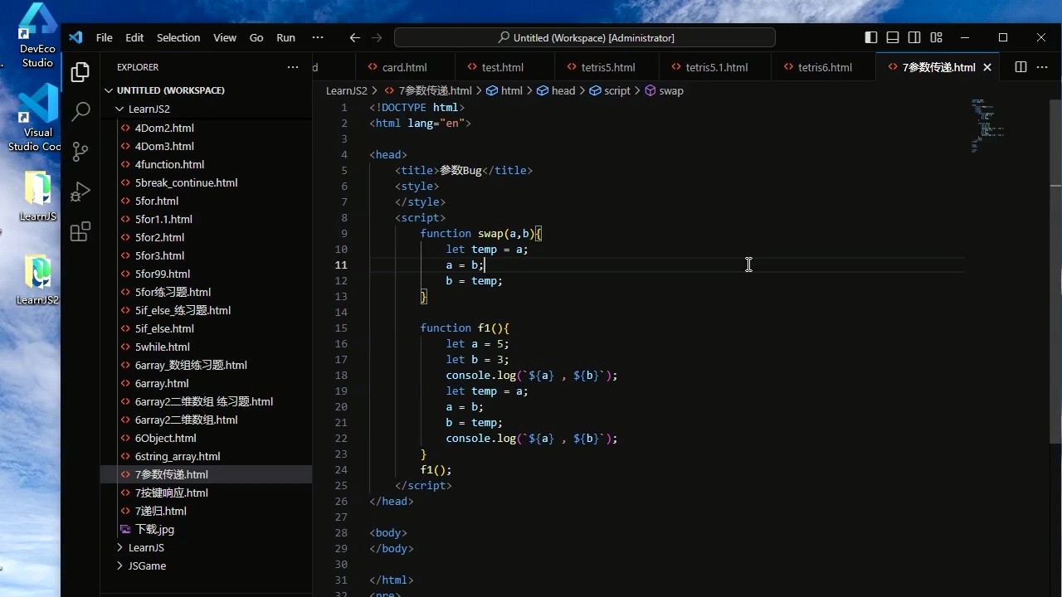Open the Search view icon
The height and width of the screenshot is (597, 1062).
click(80, 112)
